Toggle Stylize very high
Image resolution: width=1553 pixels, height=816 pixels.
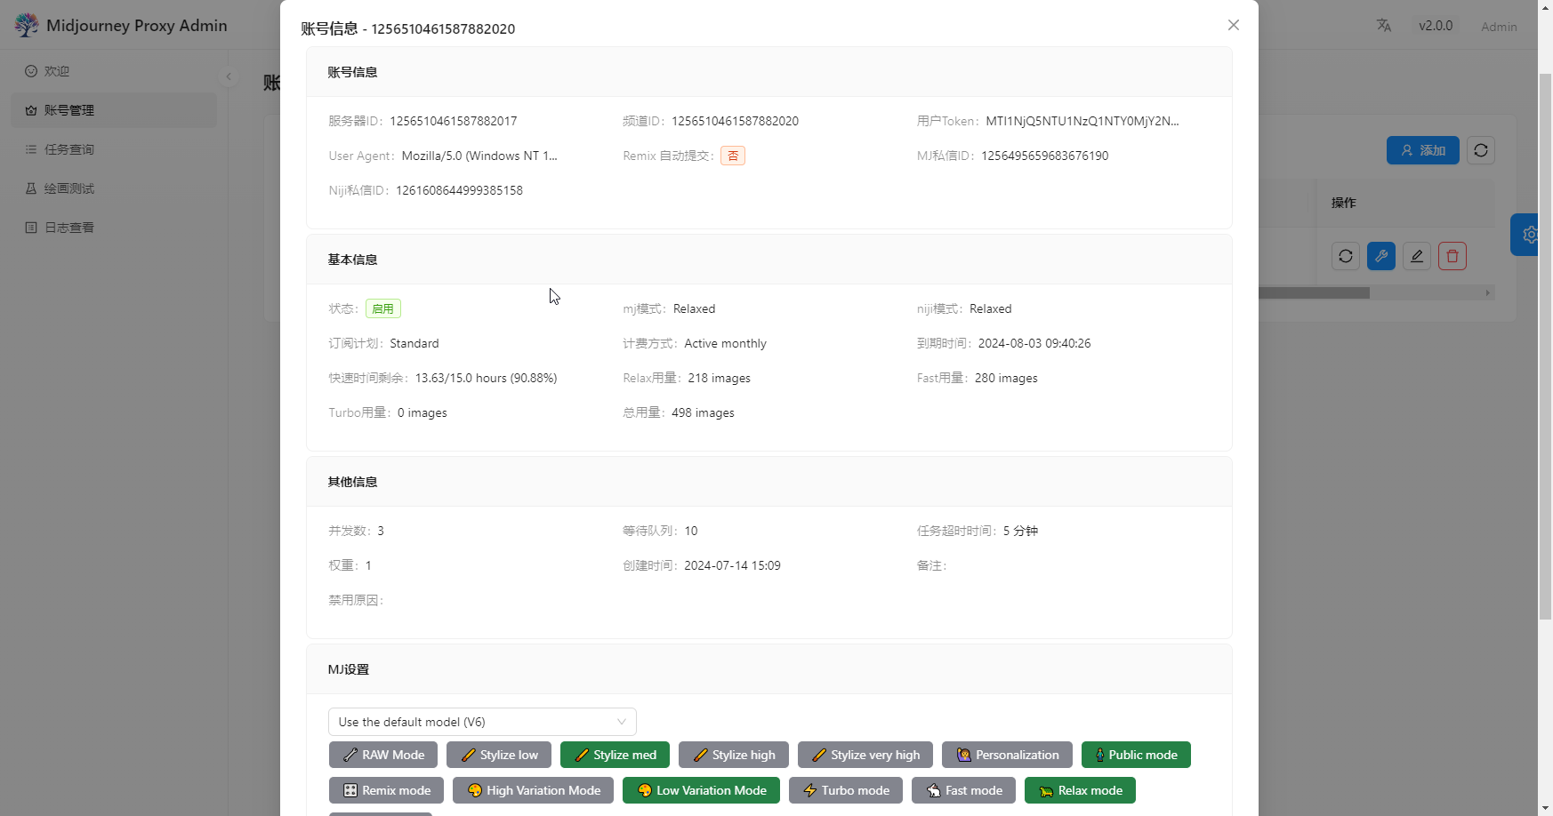click(x=865, y=755)
